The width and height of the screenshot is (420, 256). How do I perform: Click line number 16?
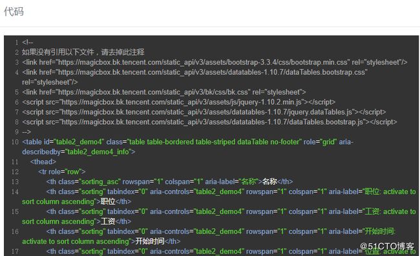[x=15, y=231]
